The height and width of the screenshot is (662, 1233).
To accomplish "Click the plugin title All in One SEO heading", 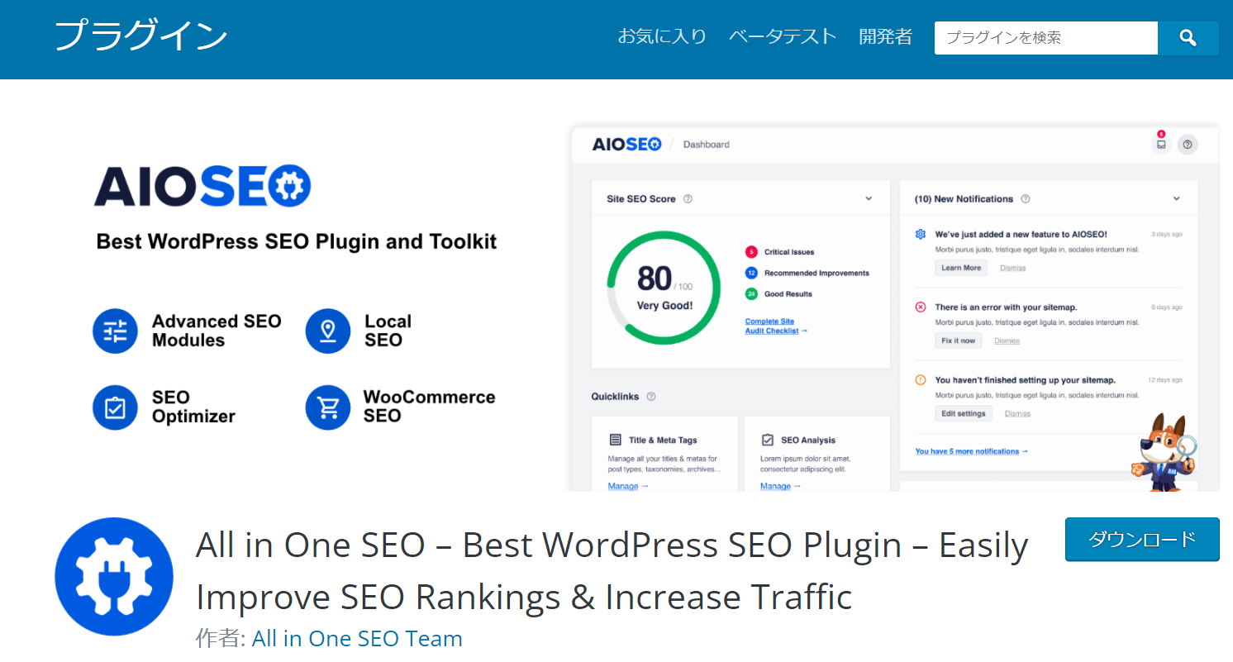I will pyautogui.click(x=612, y=571).
